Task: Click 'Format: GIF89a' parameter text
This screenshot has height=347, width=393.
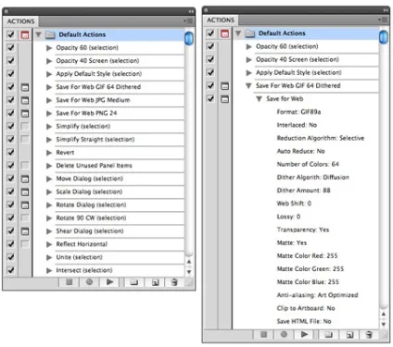Action: [298, 112]
